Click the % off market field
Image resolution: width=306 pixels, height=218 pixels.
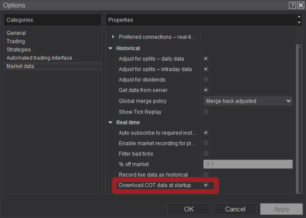click(248, 164)
